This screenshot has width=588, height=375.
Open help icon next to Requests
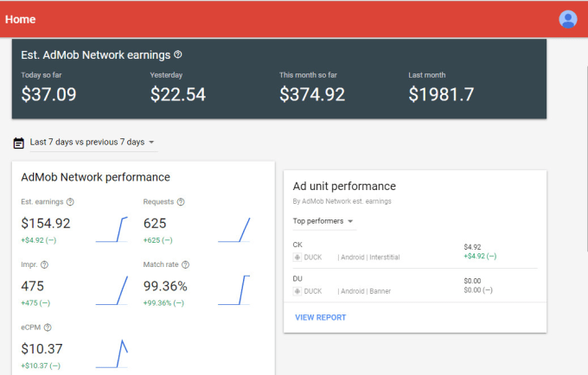(181, 202)
